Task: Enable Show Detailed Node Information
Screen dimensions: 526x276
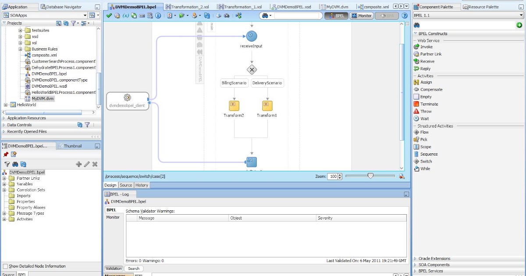Action: click(5, 266)
